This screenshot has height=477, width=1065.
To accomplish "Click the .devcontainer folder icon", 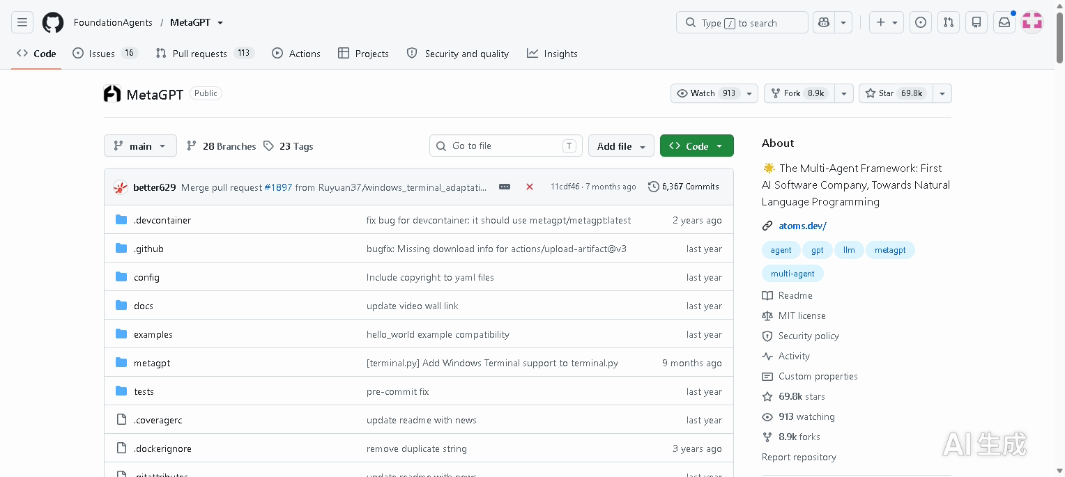I will (121, 220).
